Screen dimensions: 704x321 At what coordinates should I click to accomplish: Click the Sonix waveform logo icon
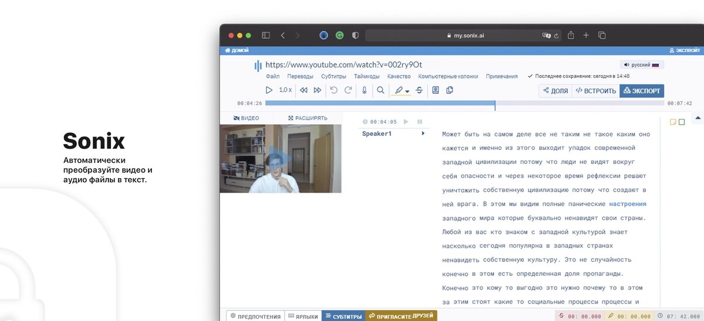pyautogui.click(x=258, y=66)
